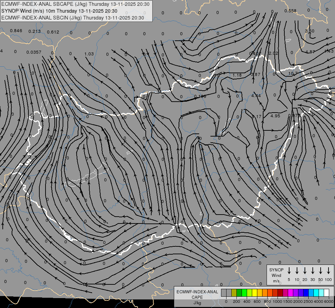Click the 'ECMWF-INDEX-ANAL SBCIN' title line
The width and height of the screenshot is (335, 308).
(x=73, y=18)
